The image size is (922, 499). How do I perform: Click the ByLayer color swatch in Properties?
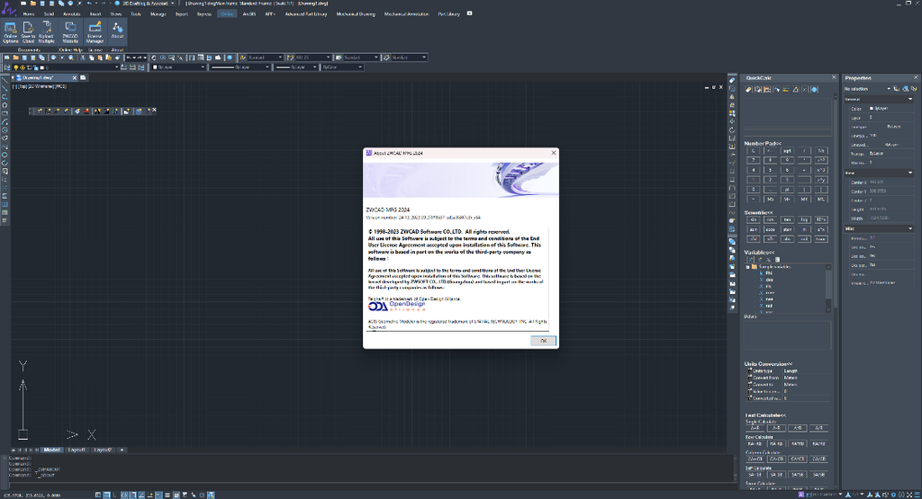[x=872, y=108]
